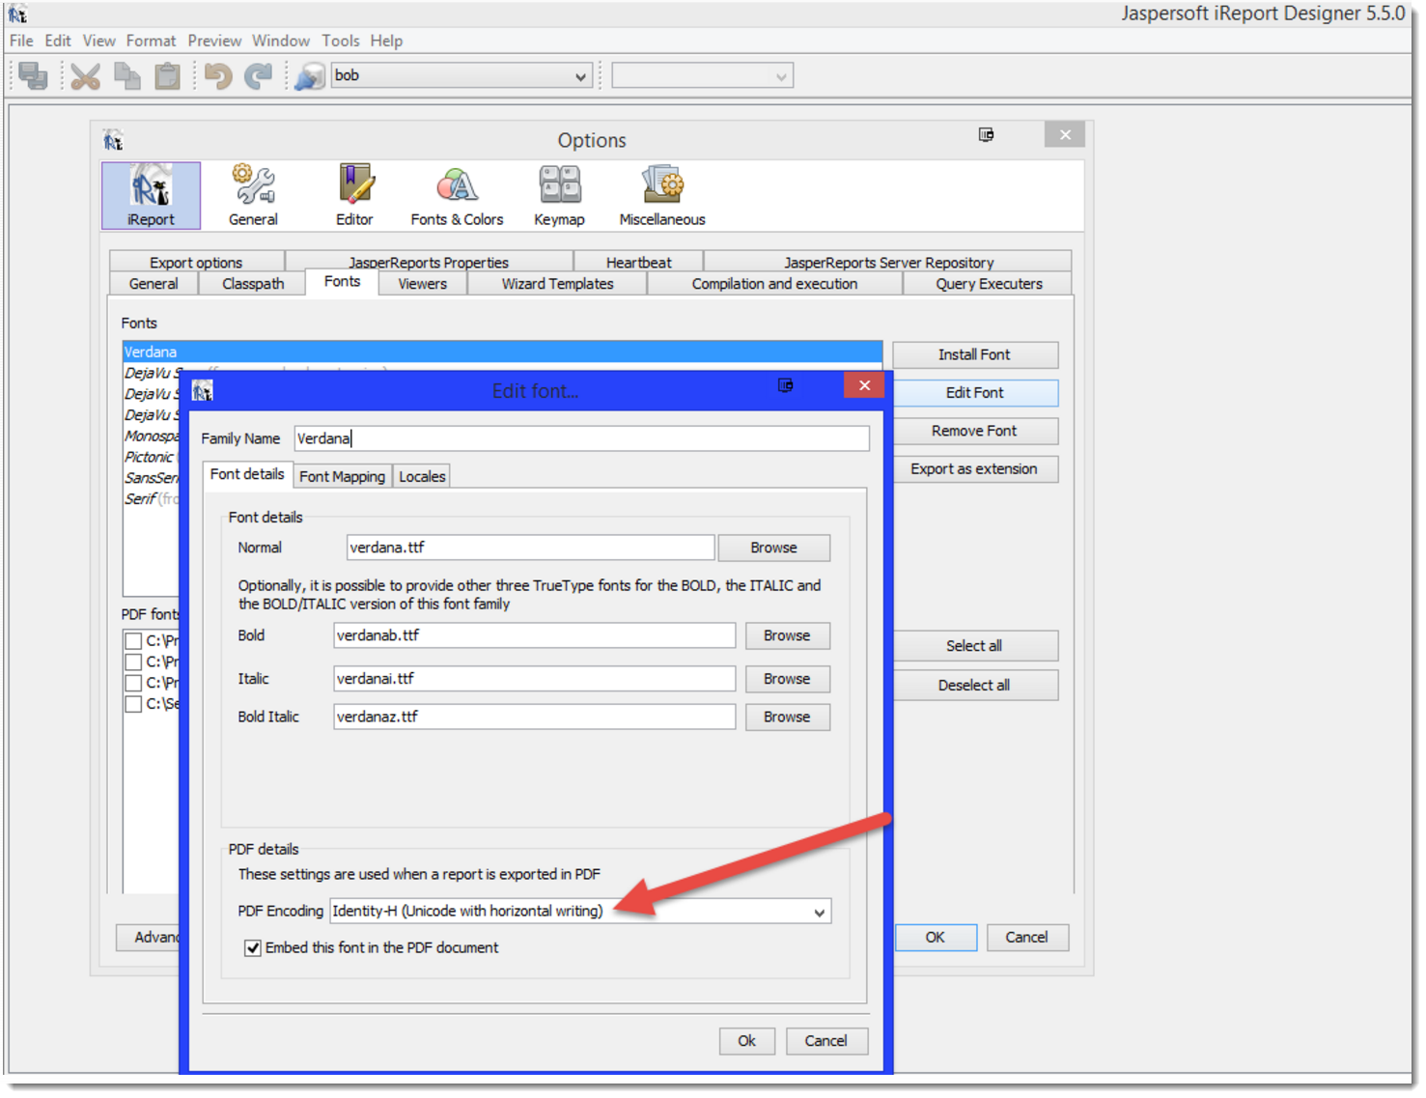This screenshot has width=1426, height=1098.
Task: Browse for the Italic font file
Action: [x=788, y=680]
